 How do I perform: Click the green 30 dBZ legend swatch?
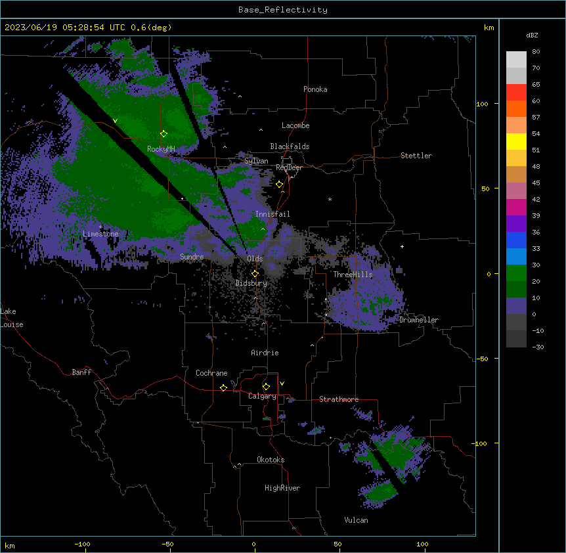[x=516, y=273]
